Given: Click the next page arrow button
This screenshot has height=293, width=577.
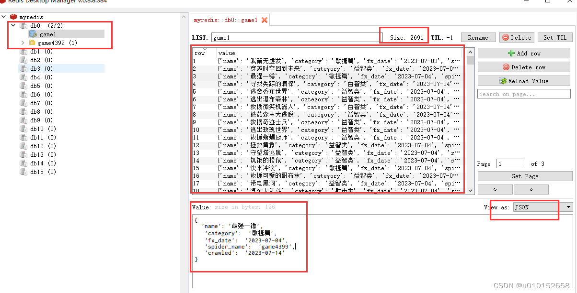Looking at the screenshot, I should point(531,189).
